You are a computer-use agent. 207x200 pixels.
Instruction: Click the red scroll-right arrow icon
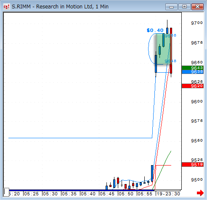coord(200,193)
